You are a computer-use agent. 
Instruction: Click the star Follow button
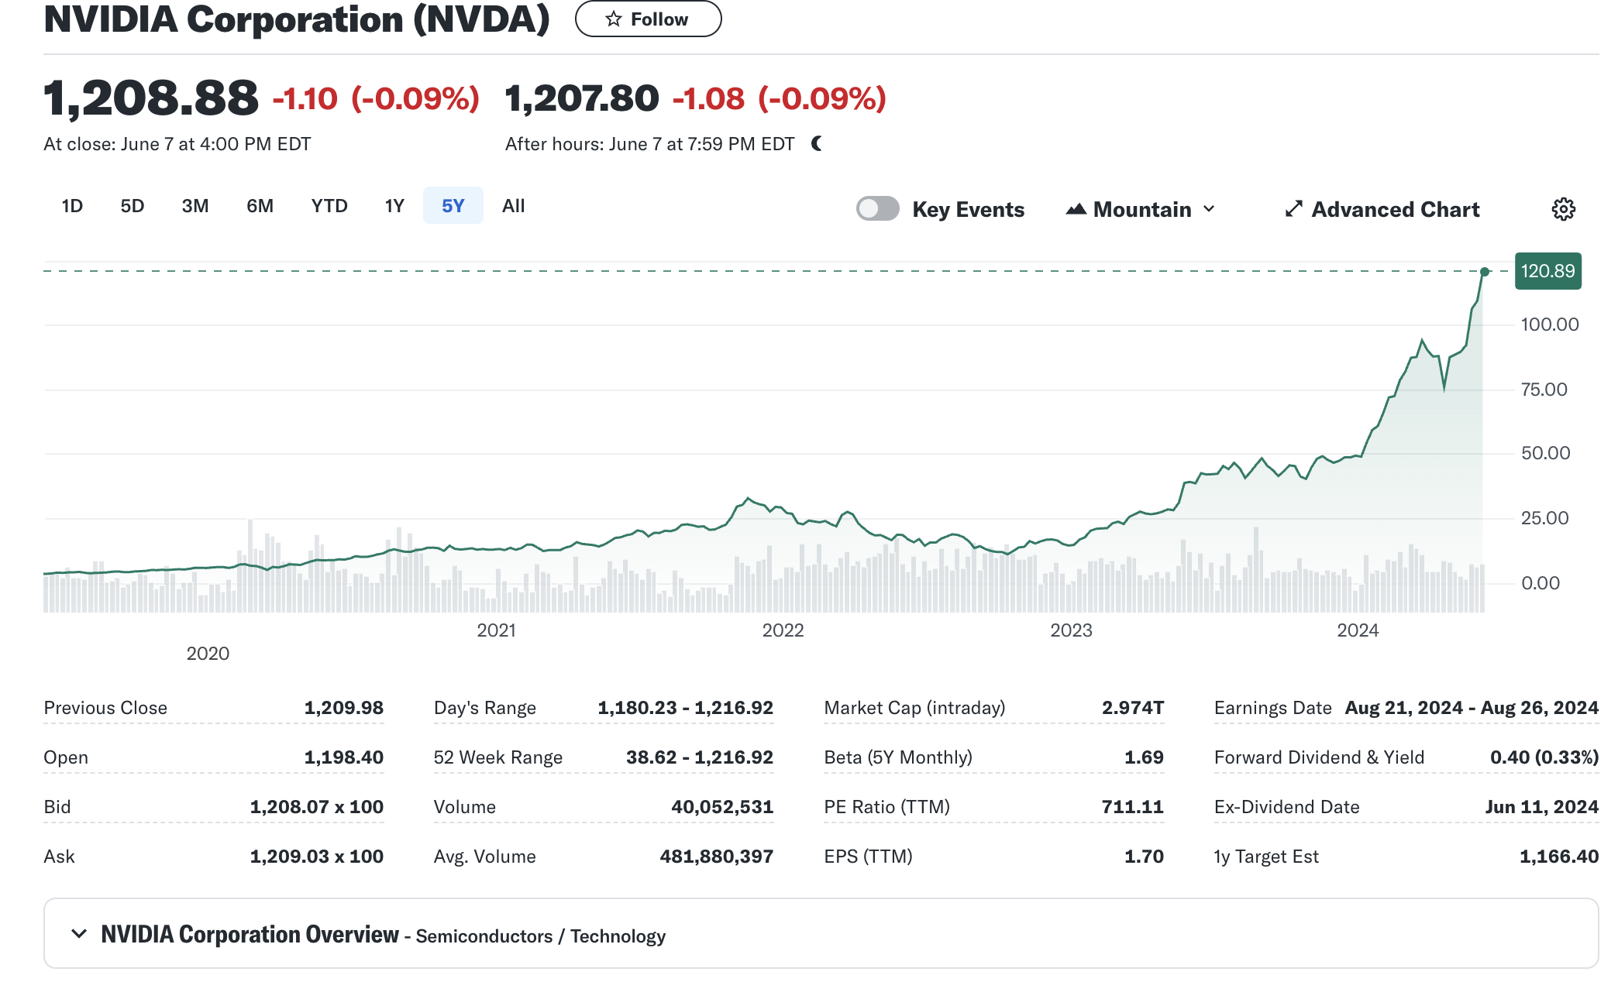click(x=648, y=19)
